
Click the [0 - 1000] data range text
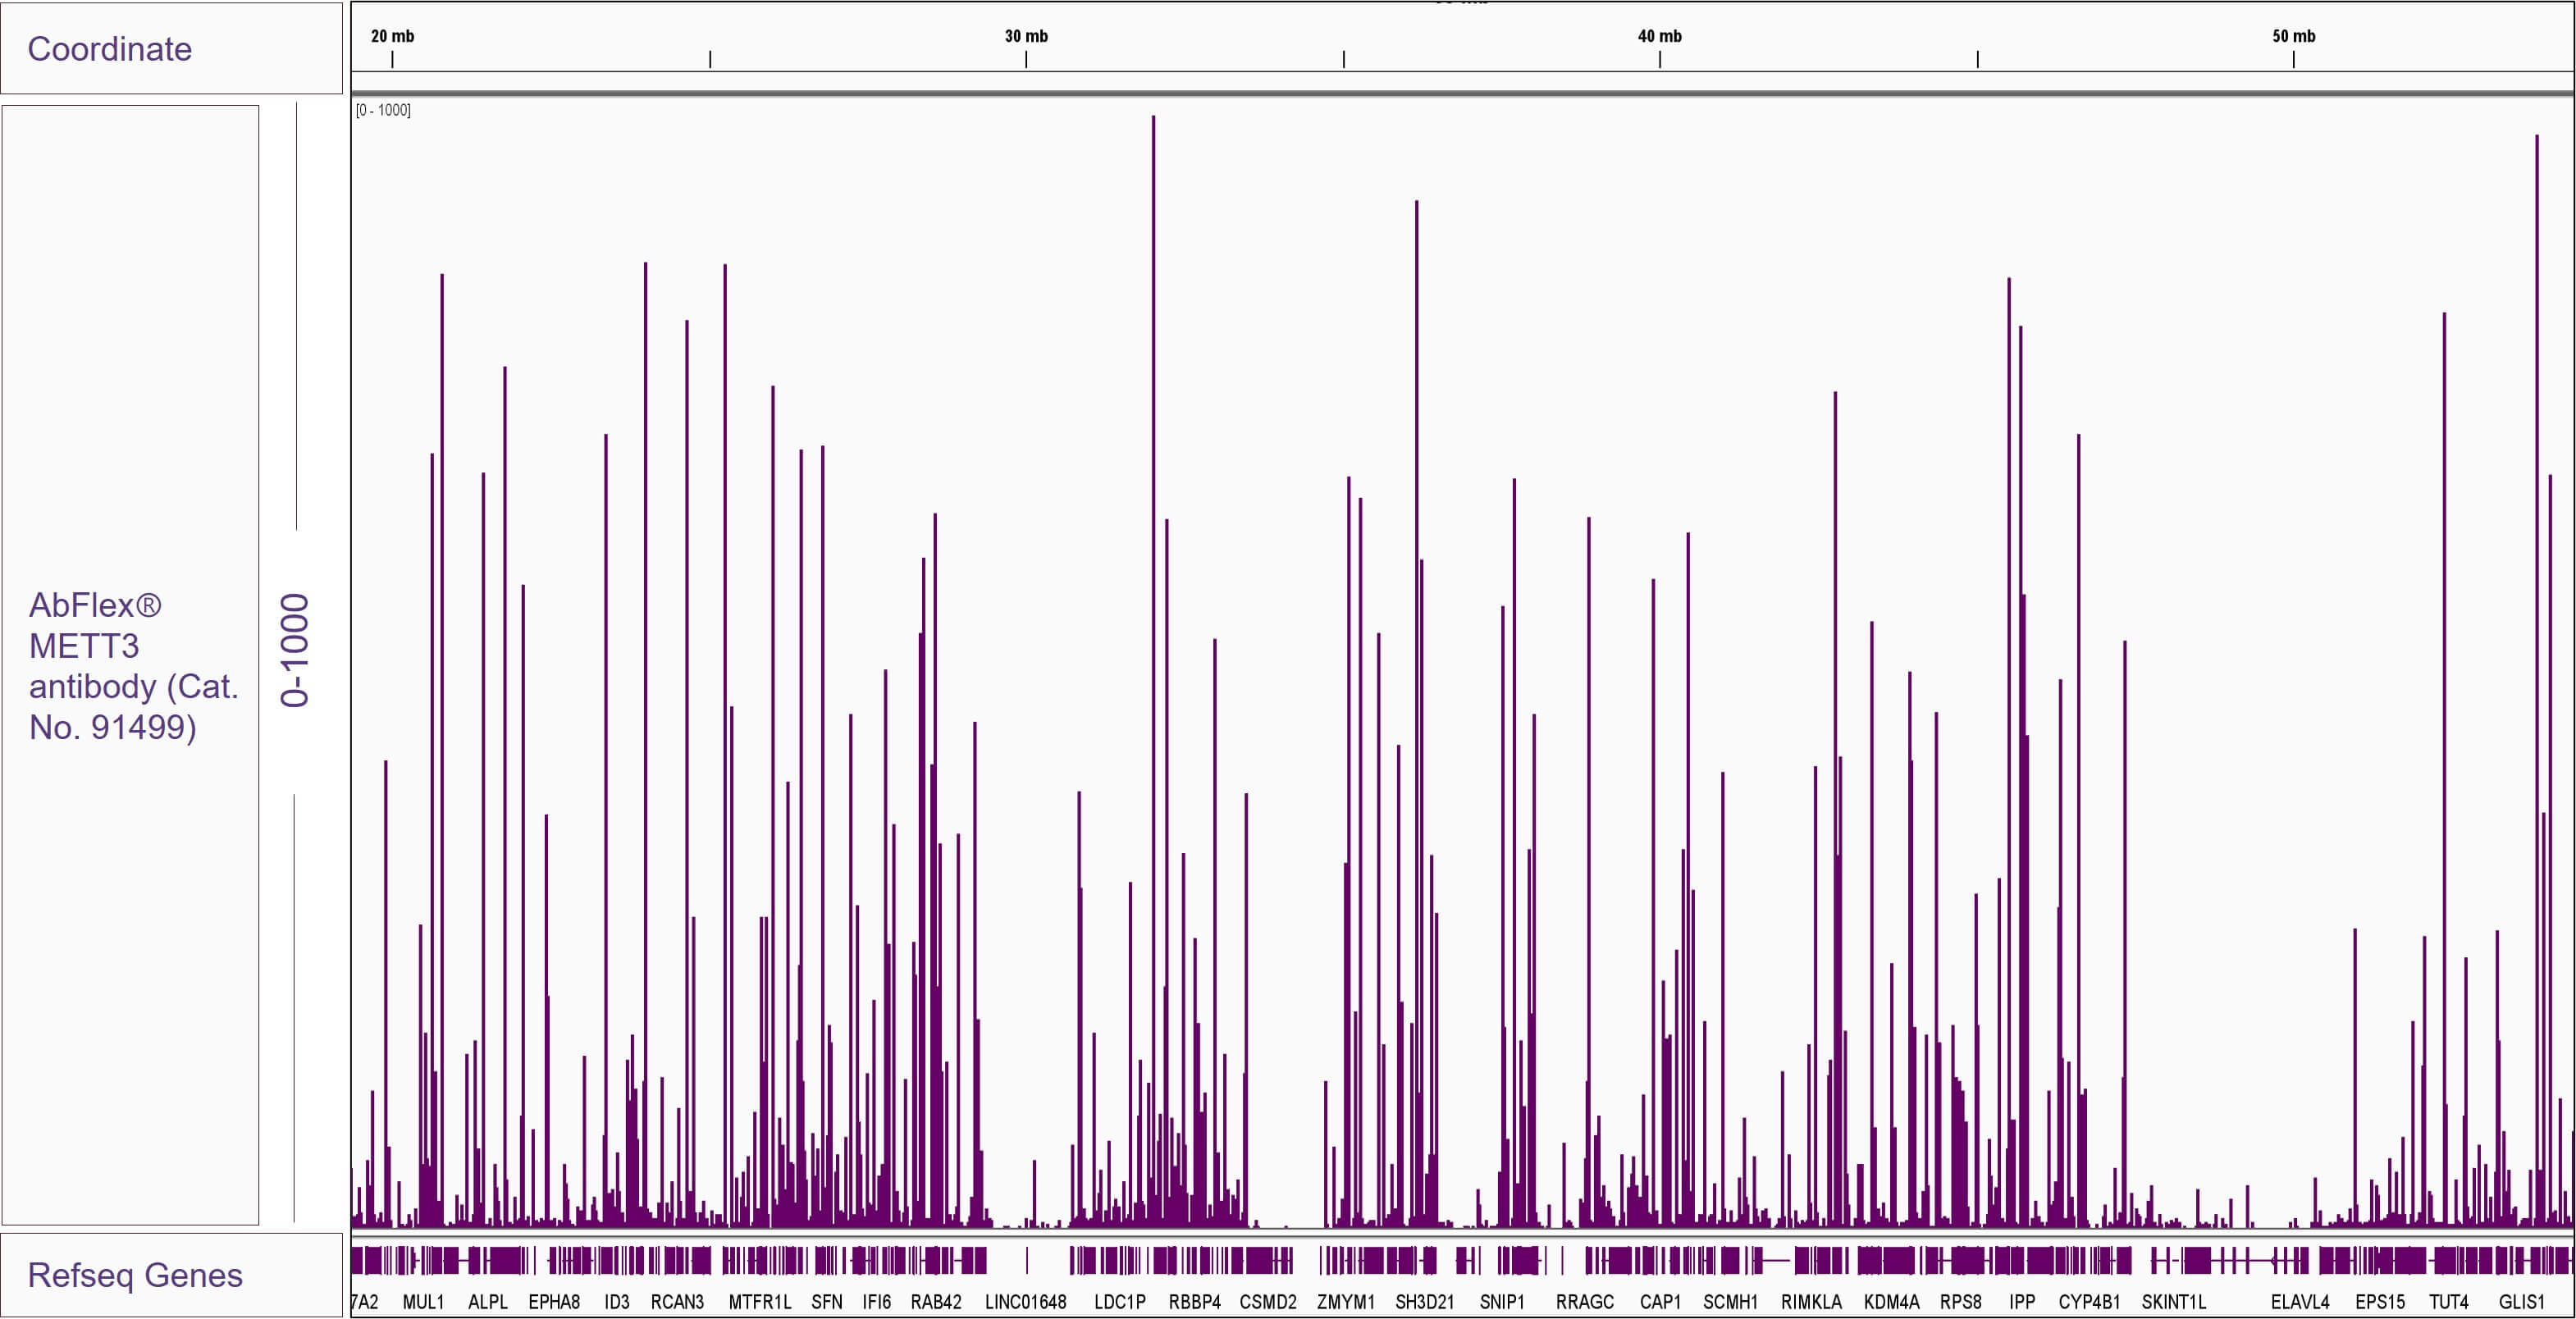click(383, 110)
